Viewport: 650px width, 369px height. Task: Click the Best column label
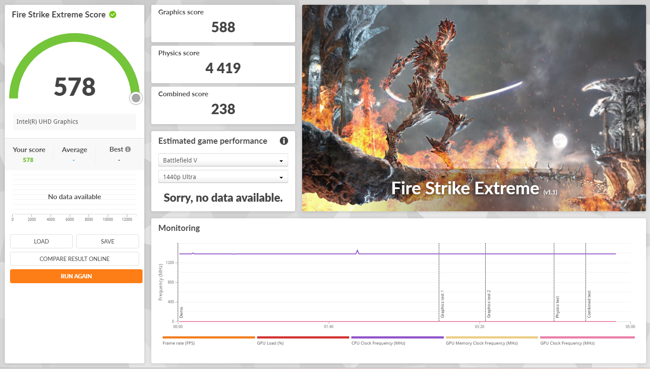[116, 149]
